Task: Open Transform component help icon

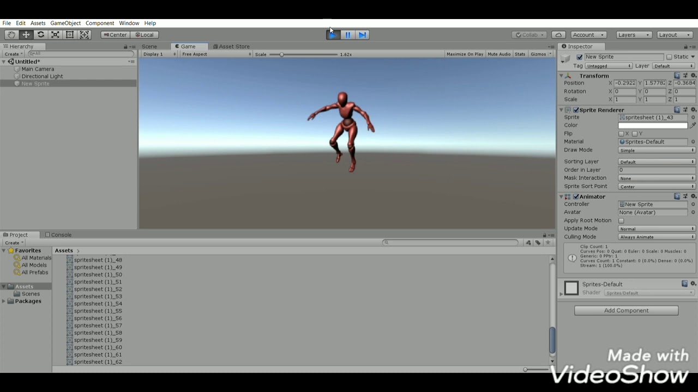Action: pos(677,76)
